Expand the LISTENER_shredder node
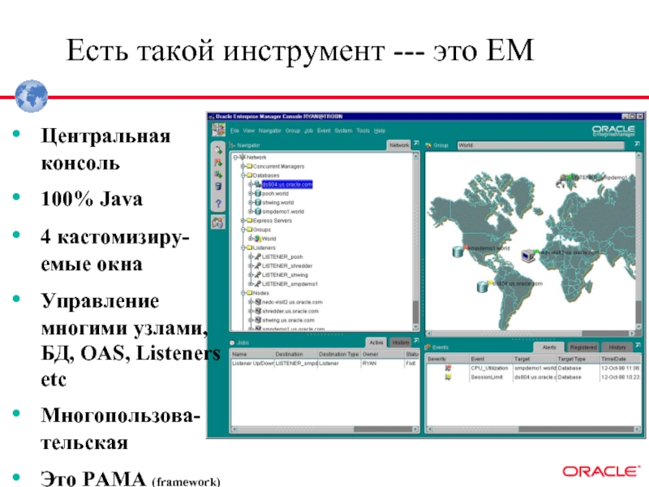 pyautogui.click(x=251, y=266)
